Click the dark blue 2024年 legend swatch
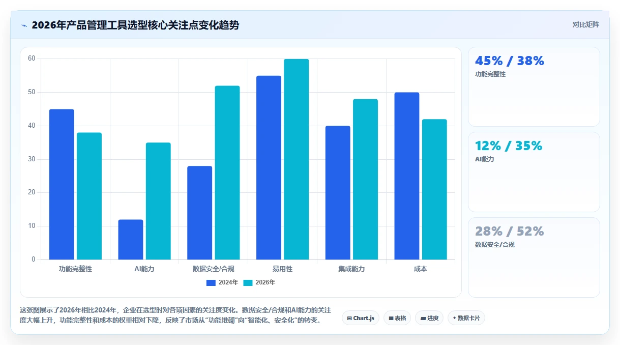This screenshot has width=620, height=345. click(211, 282)
